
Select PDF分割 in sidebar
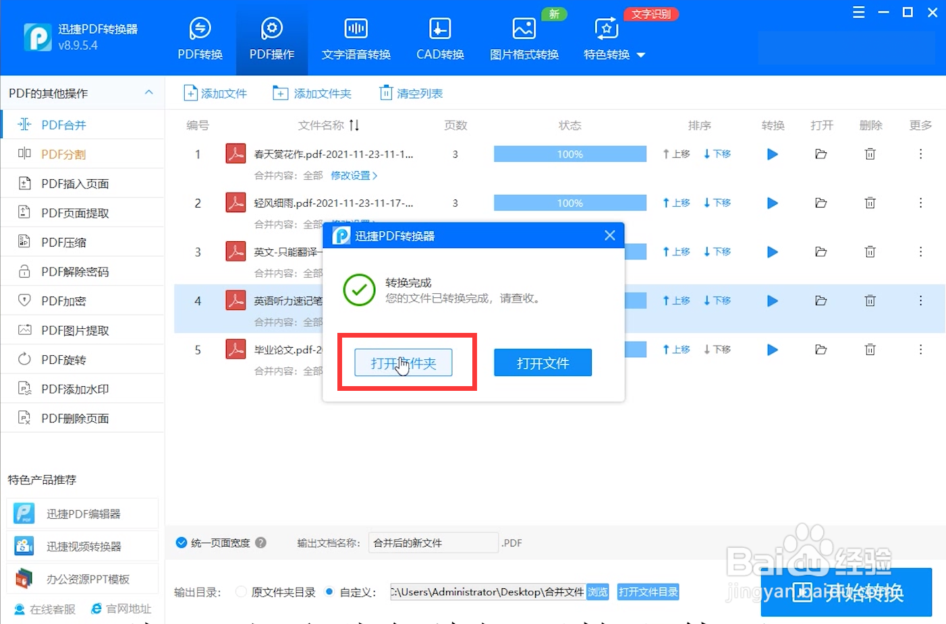(82, 154)
